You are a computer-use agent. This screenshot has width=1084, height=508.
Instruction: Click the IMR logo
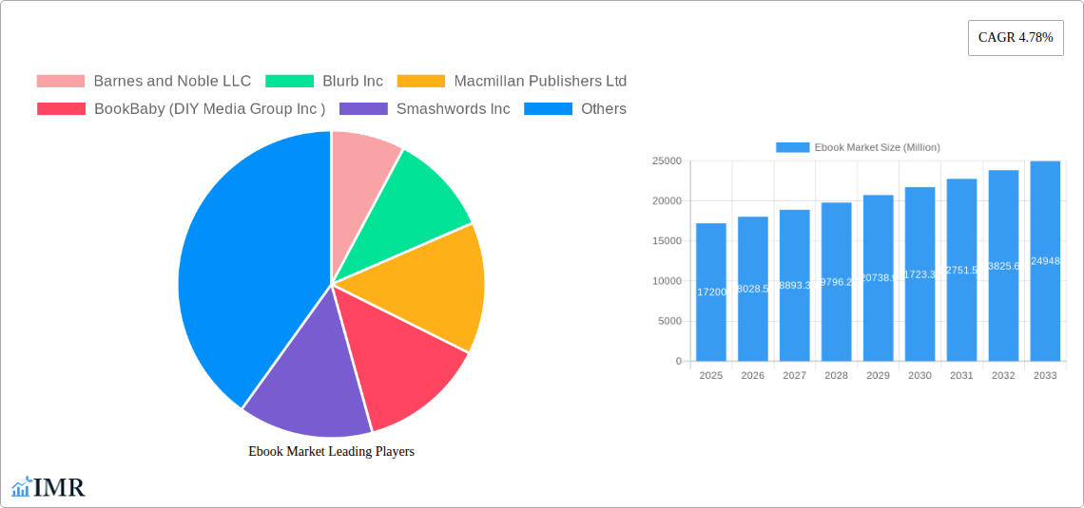click(48, 486)
